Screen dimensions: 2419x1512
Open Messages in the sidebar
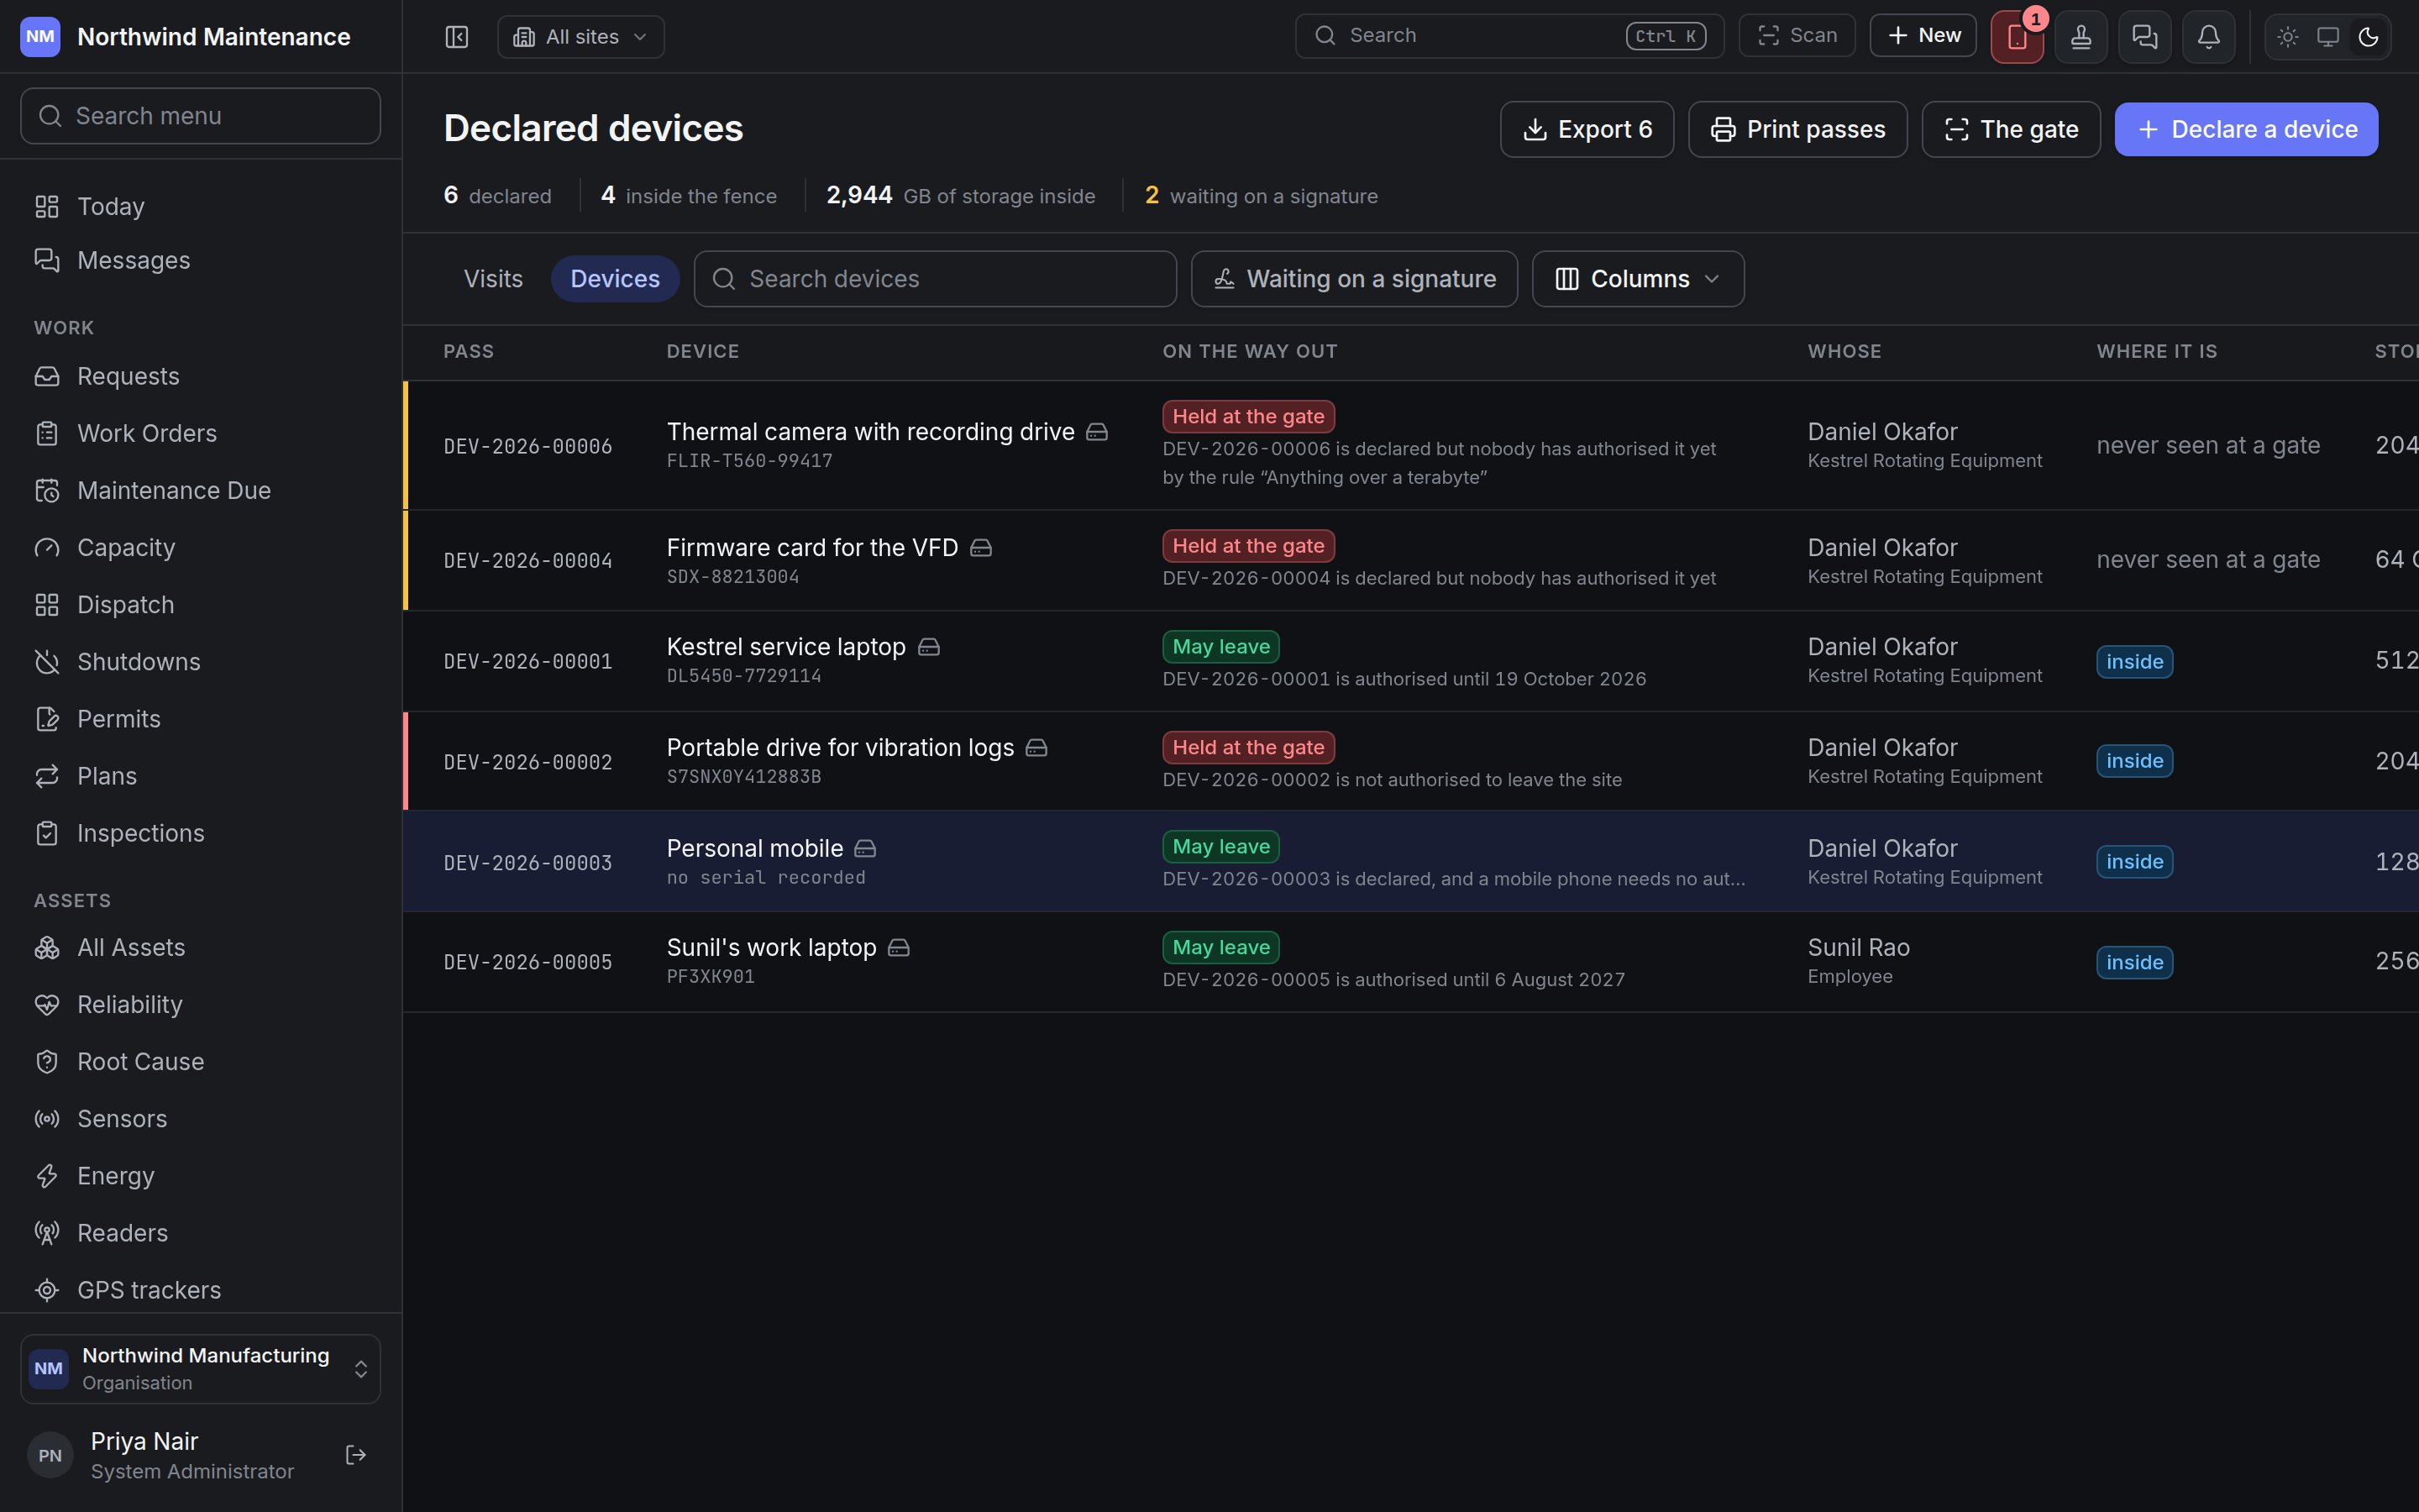(x=200, y=260)
